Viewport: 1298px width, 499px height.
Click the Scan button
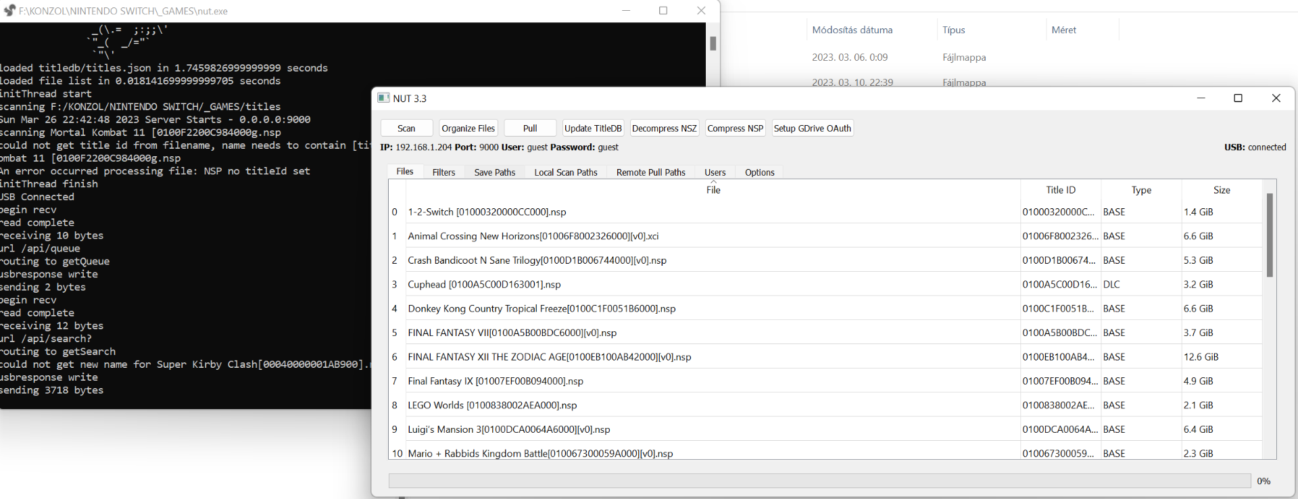(x=406, y=128)
